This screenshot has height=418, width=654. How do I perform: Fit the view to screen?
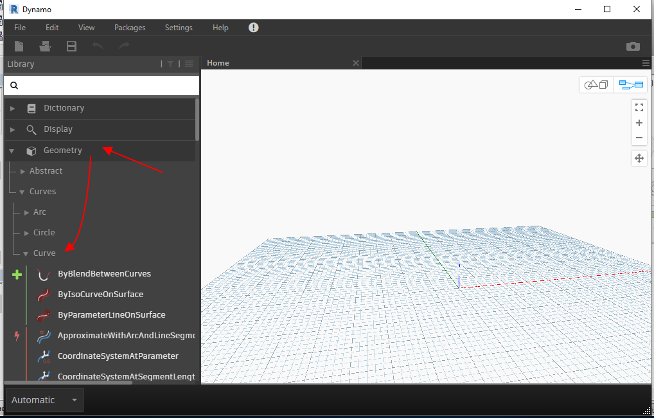point(639,107)
